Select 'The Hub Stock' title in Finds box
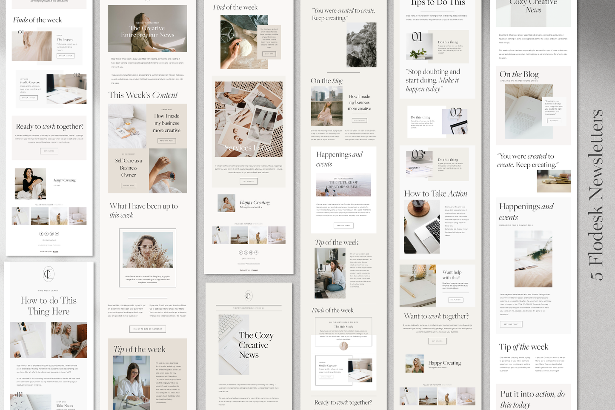This screenshot has width=615, height=410. pyautogui.click(x=343, y=327)
